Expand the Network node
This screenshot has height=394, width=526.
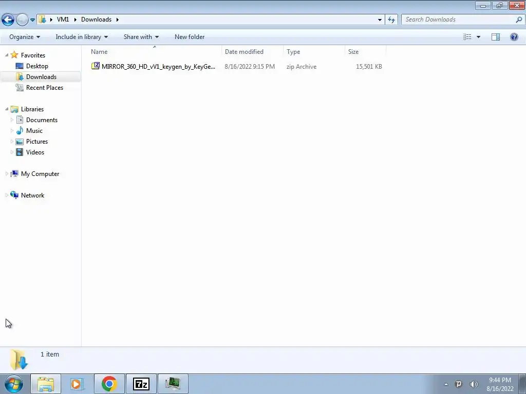[x=7, y=195]
